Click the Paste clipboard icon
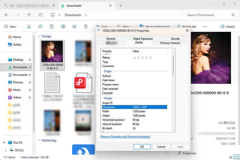Image resolution: width=240 pixels, height=160 pixels. tap(52, 26)
